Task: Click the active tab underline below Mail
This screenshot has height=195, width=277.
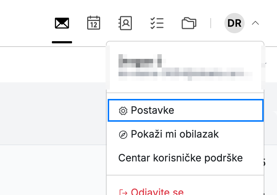Action: [62, 42]
